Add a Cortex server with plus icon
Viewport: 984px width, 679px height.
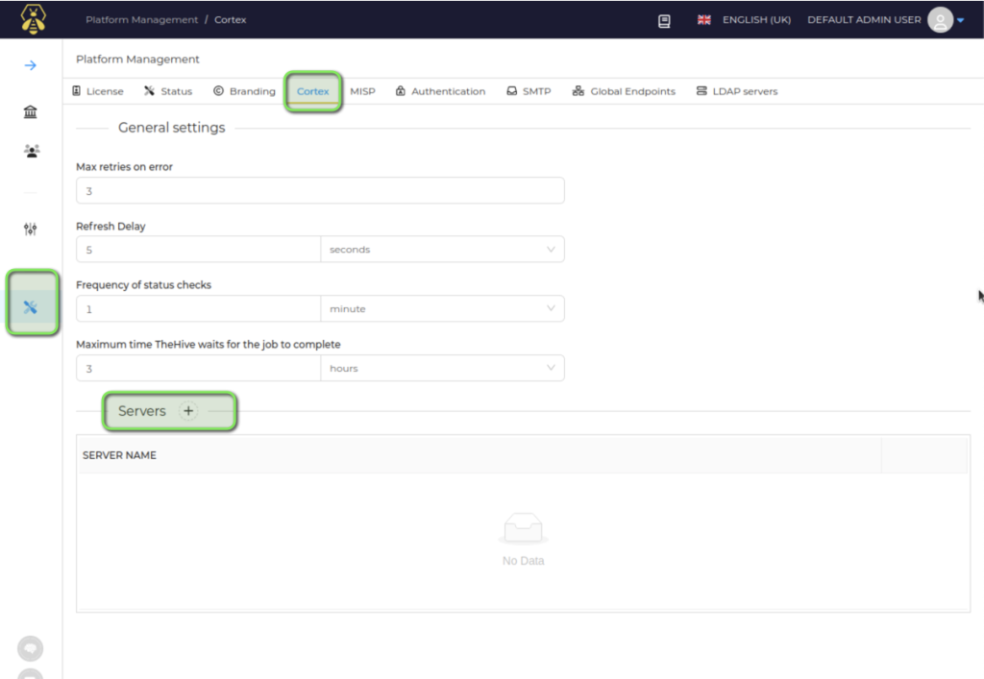[188, 411]
